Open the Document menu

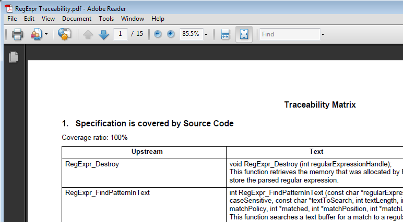76,19
